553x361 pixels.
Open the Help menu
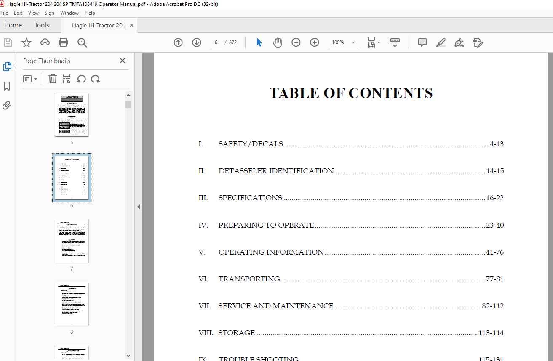pyautogui.click(x=90, y=13)
